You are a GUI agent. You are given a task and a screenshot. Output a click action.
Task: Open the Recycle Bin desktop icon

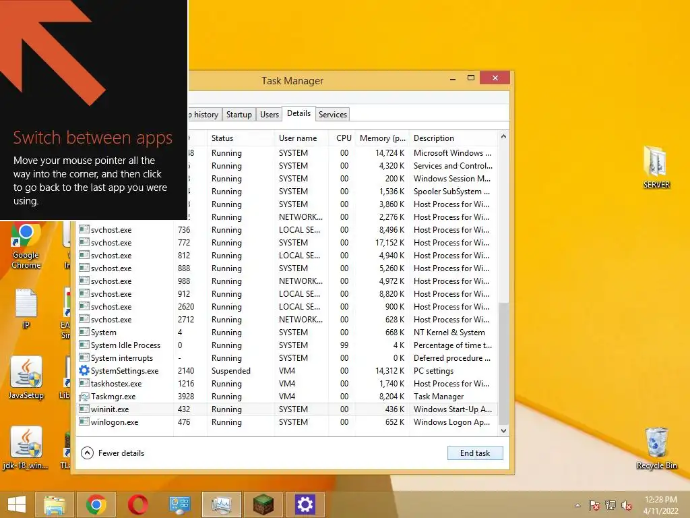pos(656,448)
